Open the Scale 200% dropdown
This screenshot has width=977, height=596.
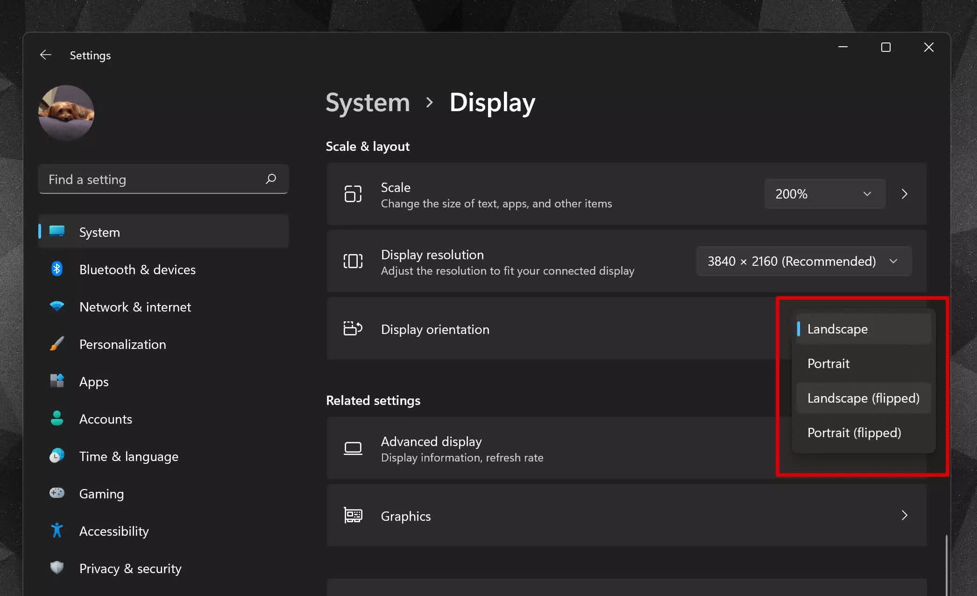point(824,194)
